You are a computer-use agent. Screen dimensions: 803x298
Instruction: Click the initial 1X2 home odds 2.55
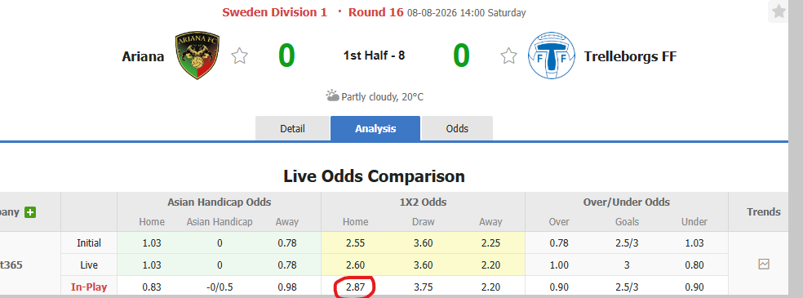(355, 242)
